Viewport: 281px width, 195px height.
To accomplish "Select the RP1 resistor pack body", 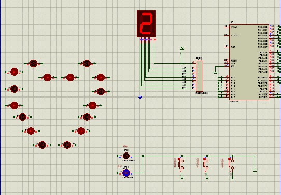I will click(200, 76).
